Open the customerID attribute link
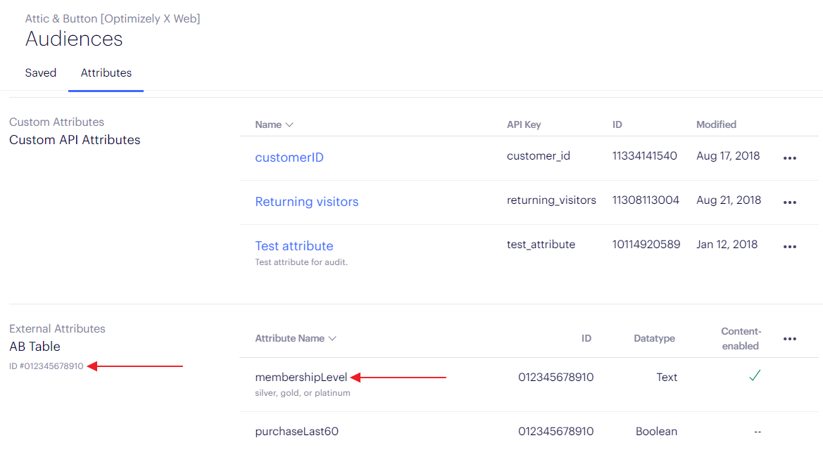Image resolution: width=823 pixels, height=464 pixels. pos(289,157)
